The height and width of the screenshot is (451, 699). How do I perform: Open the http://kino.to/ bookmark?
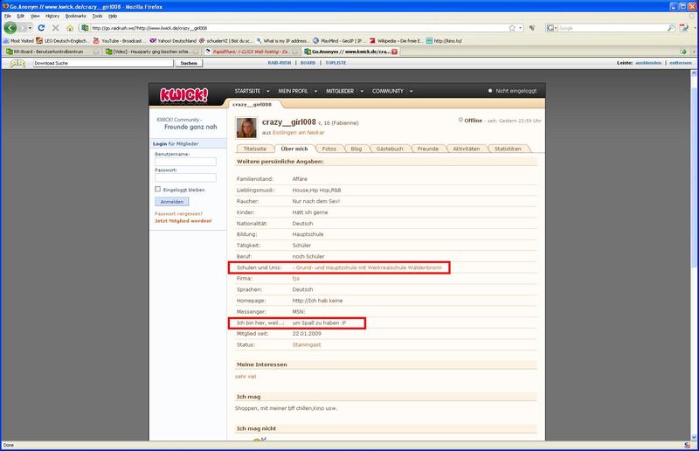(444, 40)
